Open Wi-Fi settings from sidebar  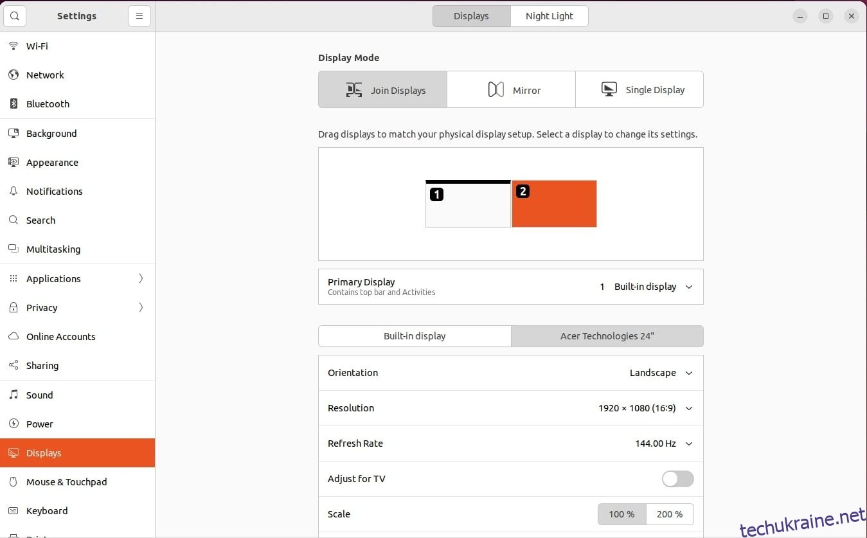click(77, 46)
